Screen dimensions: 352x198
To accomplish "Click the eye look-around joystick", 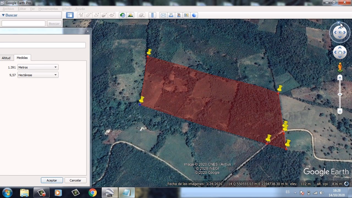I will [x=340, y=32].
